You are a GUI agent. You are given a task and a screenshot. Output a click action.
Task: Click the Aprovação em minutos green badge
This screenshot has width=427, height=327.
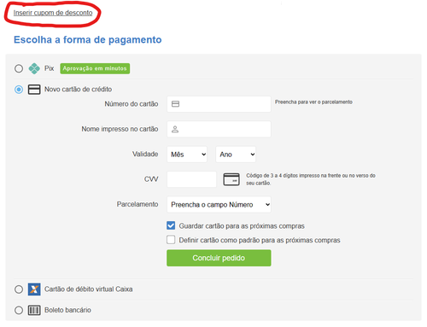pos(95,68)
